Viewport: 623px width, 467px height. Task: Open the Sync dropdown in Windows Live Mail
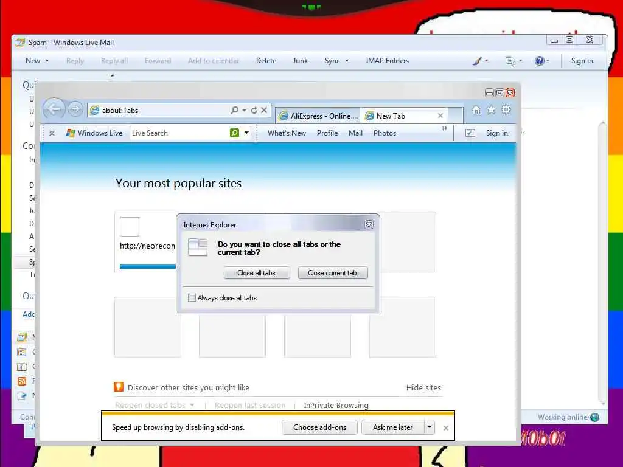(x=347, y=61)
